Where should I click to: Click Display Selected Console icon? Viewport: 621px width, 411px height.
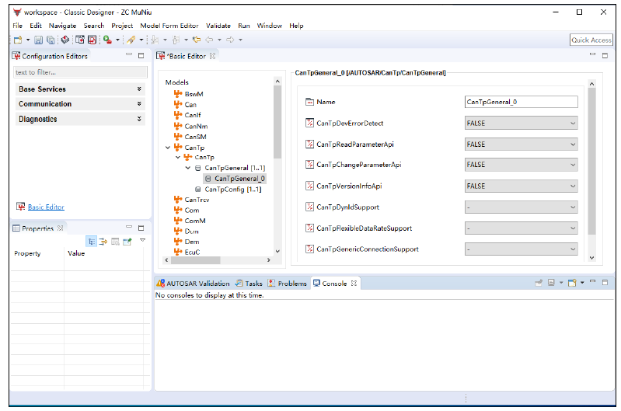(x=551, y=283)
